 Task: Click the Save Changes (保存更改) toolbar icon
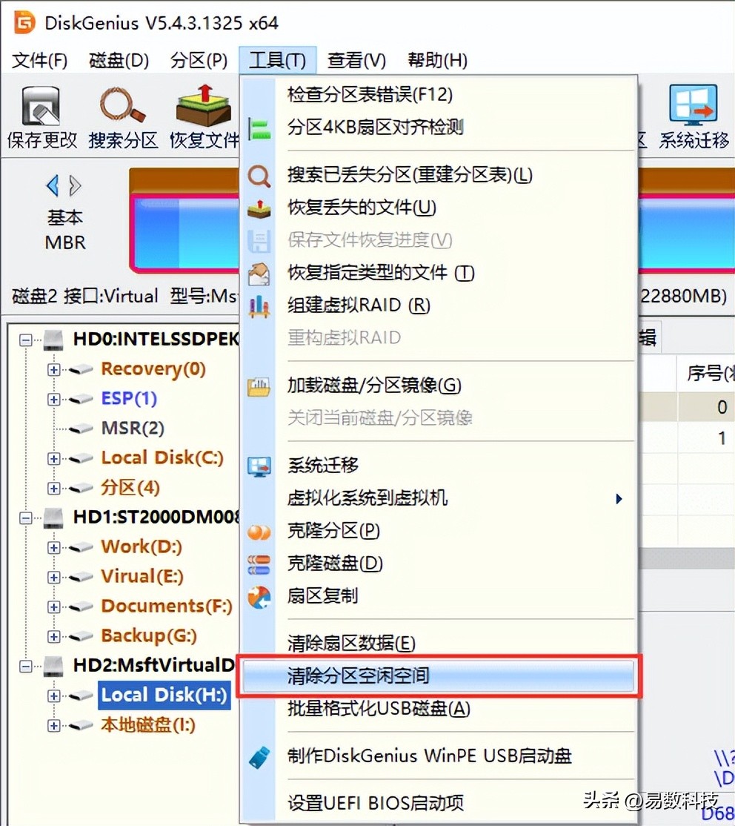click(40, 106)
